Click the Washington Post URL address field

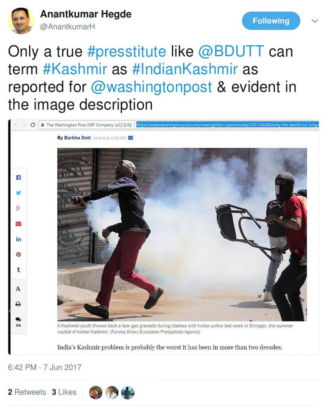(x=228, y=125)
